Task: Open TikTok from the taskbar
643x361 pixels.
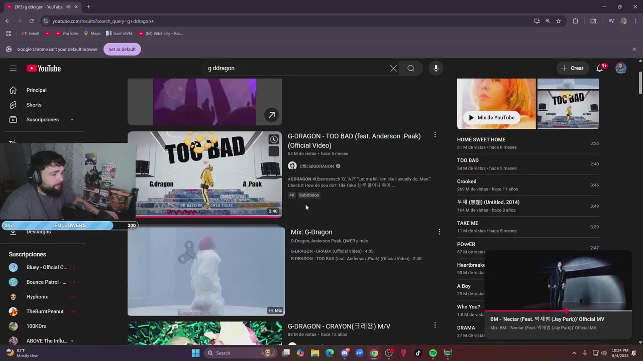Action: 418,353
